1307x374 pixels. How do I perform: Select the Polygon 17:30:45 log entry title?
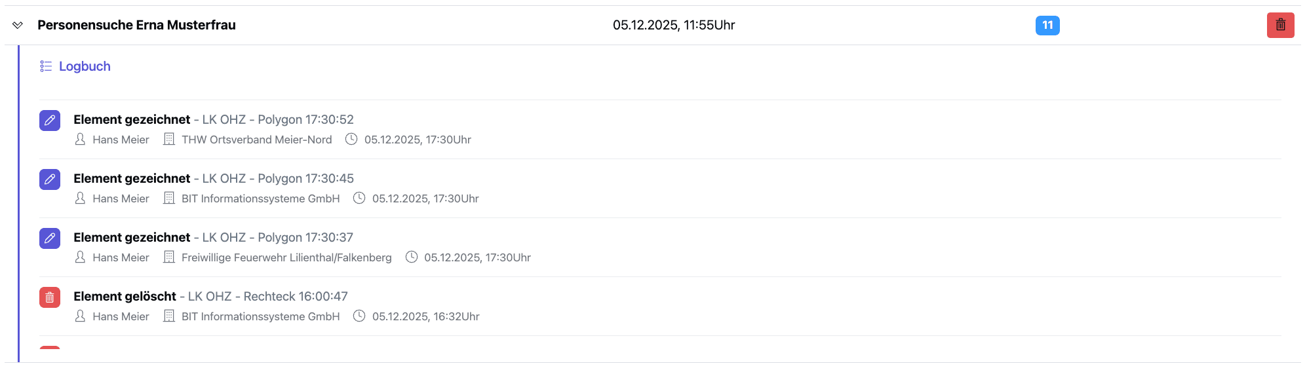[213, 179]
